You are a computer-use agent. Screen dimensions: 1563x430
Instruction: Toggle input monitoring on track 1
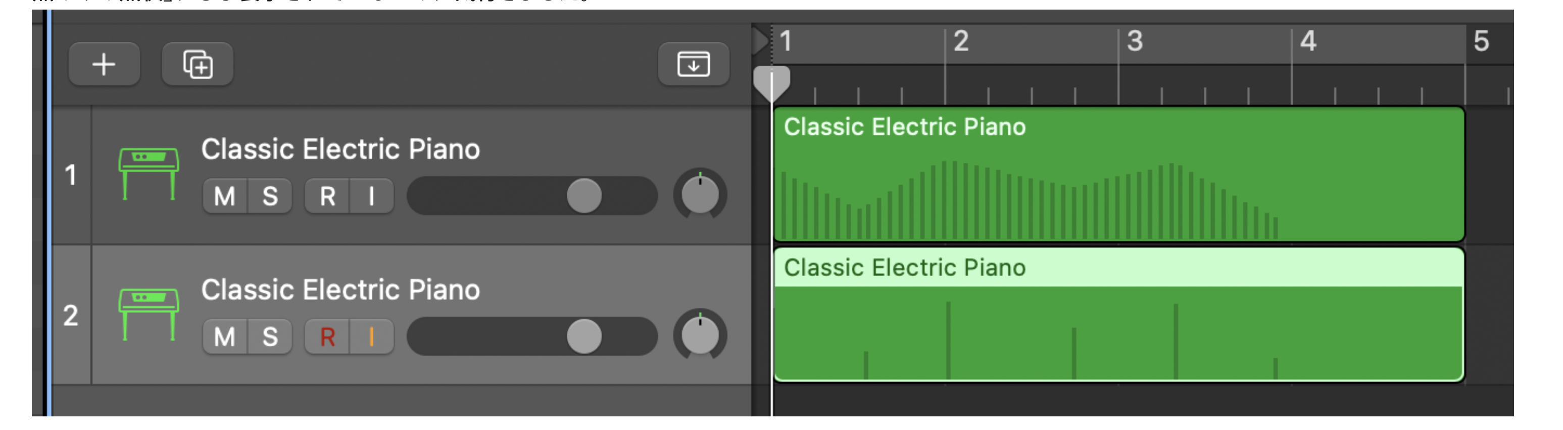(371, 196)
